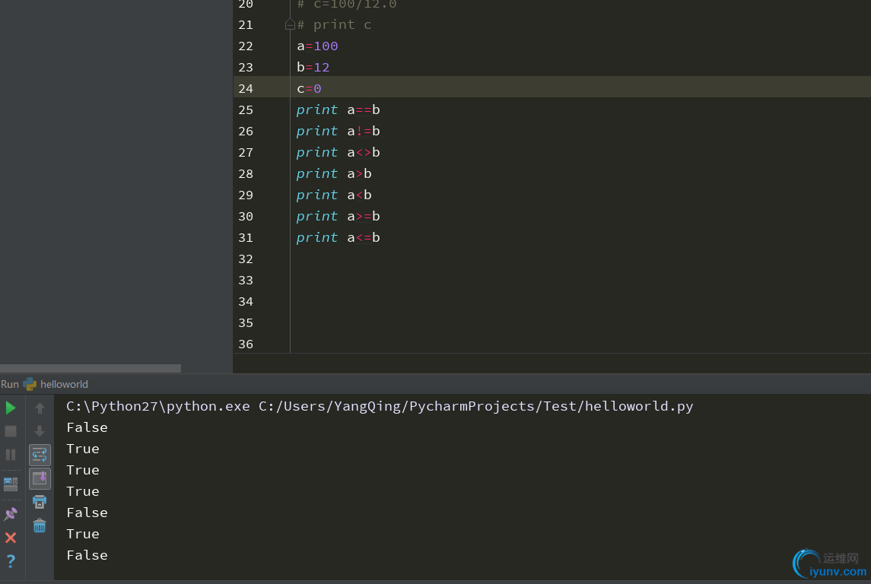
Task: Close the Run tab with red X icon
Action: tap(11, 538)
